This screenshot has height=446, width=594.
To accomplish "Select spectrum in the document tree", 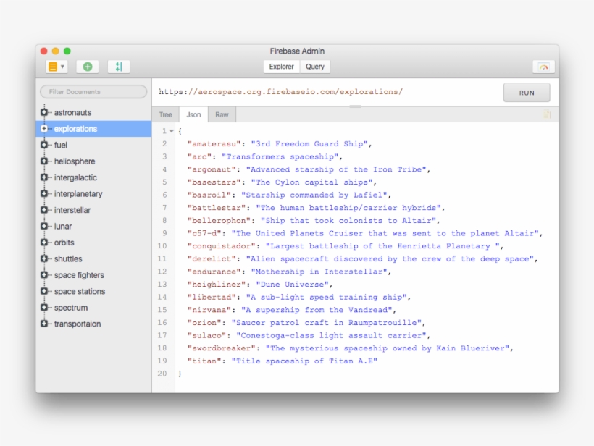I will click(x=71, y=308).
